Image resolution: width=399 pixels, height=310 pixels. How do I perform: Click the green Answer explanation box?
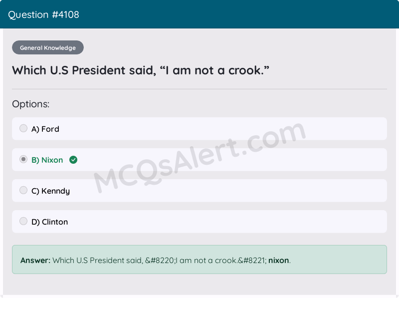point(199,260)
